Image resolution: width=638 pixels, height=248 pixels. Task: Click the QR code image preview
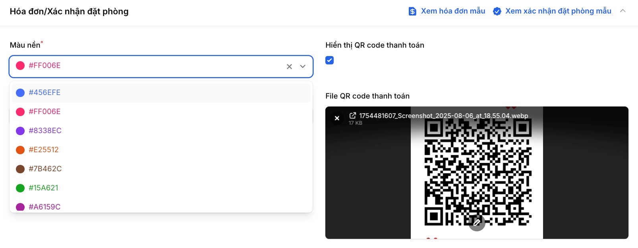pyautogui.click(x=477, y=173)
